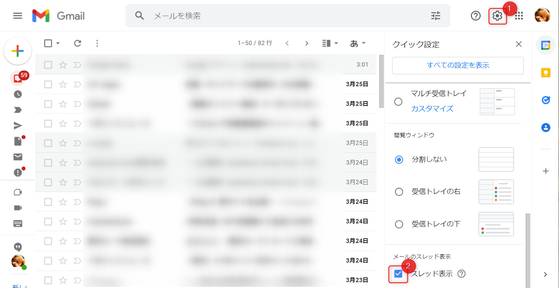The image size is (559, 288).
Task: Expand the select-all checkbox dropdown arrow
Action: coord(58,43)
